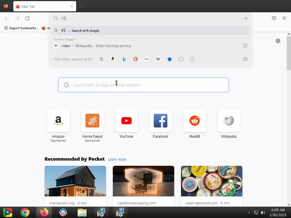Click the Firefox taskbar icon
Viewport: 291px width, 218px height.
coord(44,212)
